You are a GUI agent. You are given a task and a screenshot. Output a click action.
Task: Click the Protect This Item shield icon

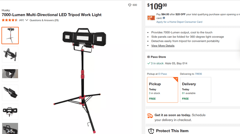point(151,131)
